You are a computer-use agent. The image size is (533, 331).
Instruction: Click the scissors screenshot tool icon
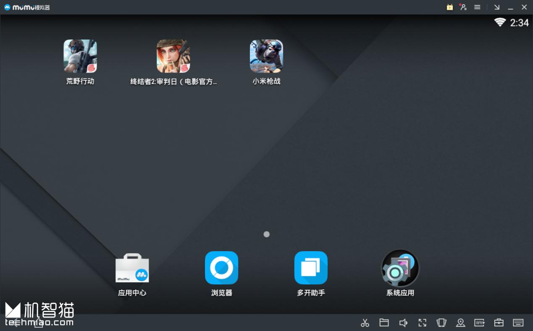[x=365, y=323]
